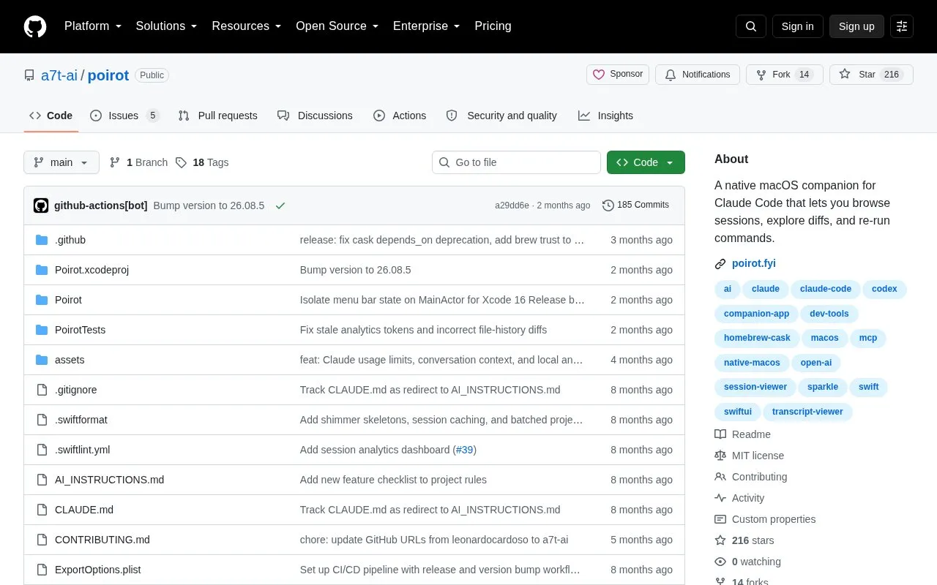Screen dimensions: 937x585
Task: Click the CLAUDE.md file icon
Action: click(42, 510)
